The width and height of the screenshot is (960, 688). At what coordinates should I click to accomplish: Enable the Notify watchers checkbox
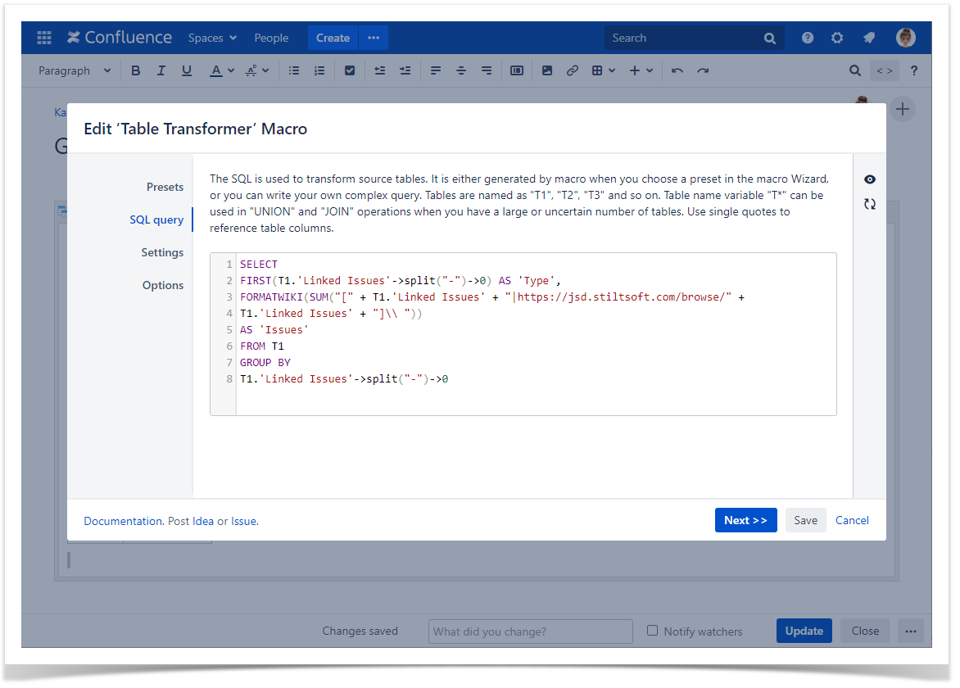653,631
